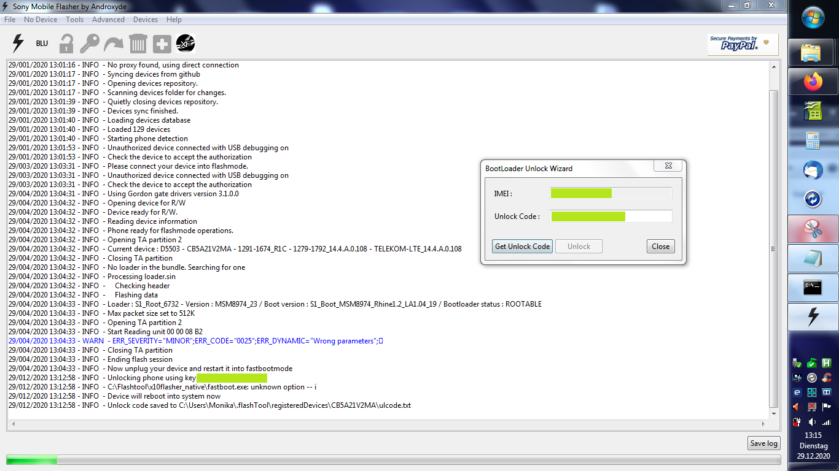The width and height of the screenshot is (839, 471).
Task: Click the open padlock root icon
Action: click(x=66, y=44)
